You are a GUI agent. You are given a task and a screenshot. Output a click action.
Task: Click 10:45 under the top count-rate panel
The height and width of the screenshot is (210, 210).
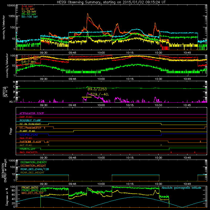(x=187, y=53)
